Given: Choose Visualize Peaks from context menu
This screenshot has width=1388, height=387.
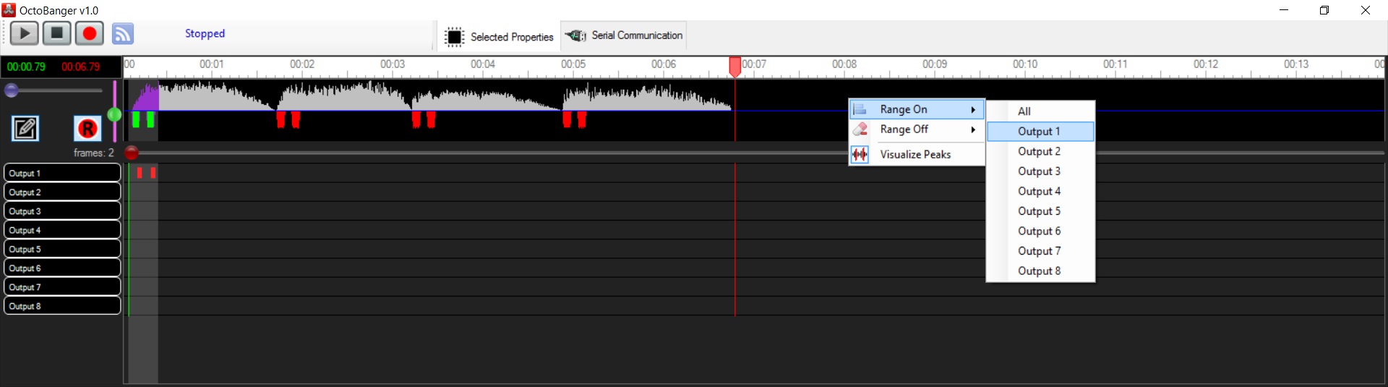Looking at the screenshot, I should [917, 154].
